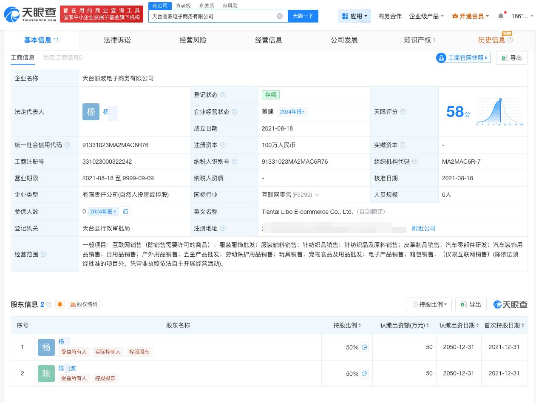
Task: Clear the search box using the ✕ icon
Action: coord(280,16)
